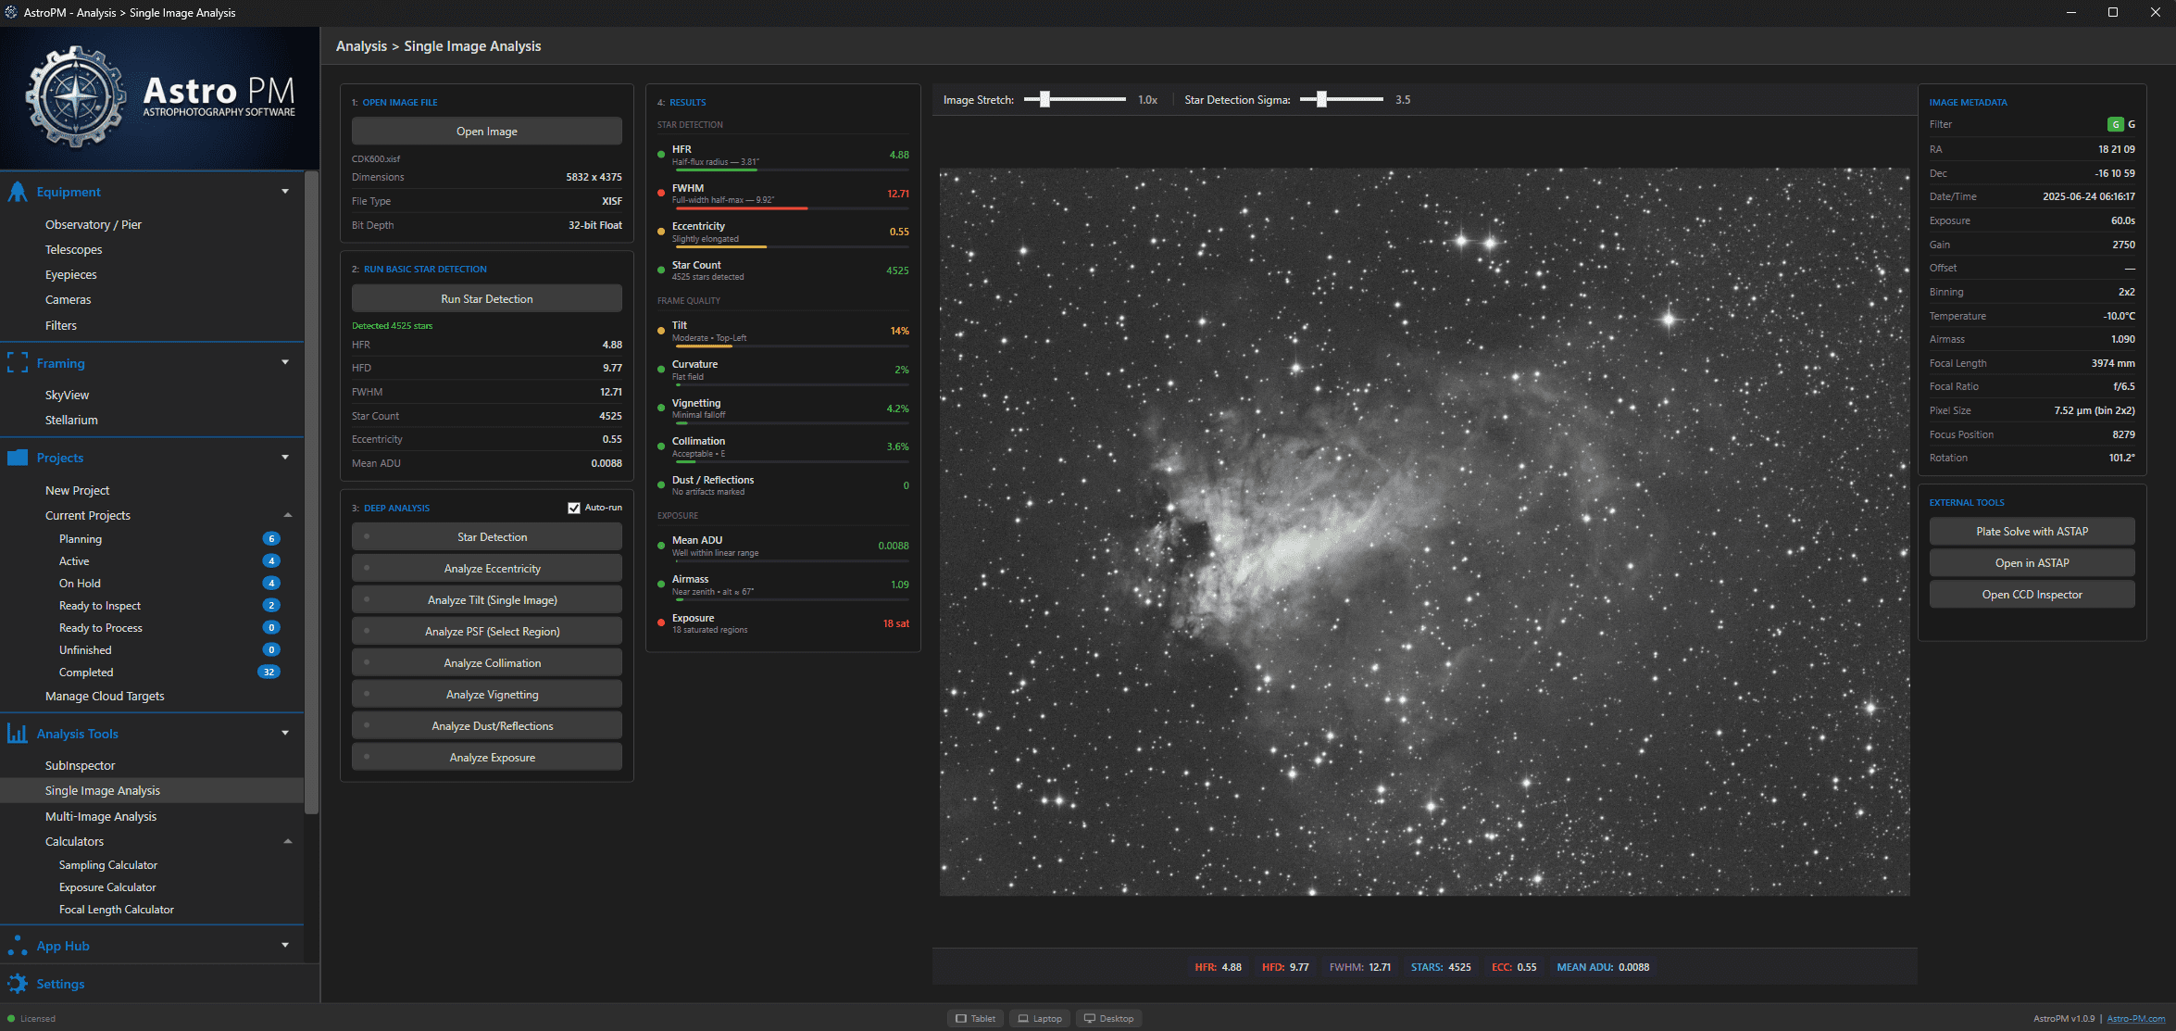This screenshot has height=1031, width=2176.
Task: Toggle the Auto-run checkbox
Action: [574, 508]
